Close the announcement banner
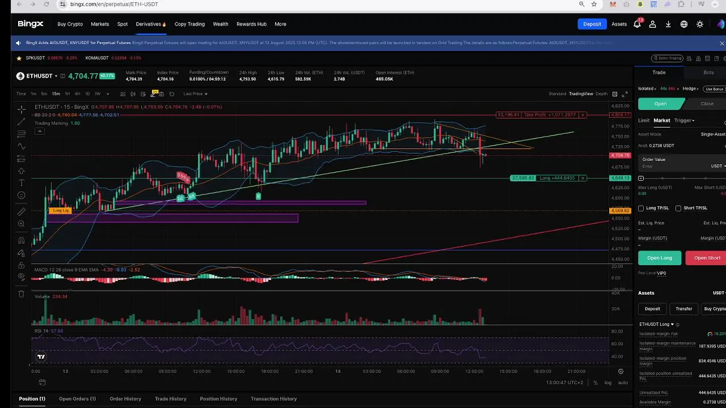Image resolution: width=726 pixels, height=408 pixels. tap(722, 43)
